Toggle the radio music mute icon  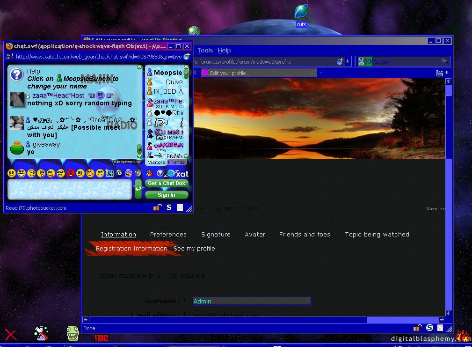(x=129, y=173)
